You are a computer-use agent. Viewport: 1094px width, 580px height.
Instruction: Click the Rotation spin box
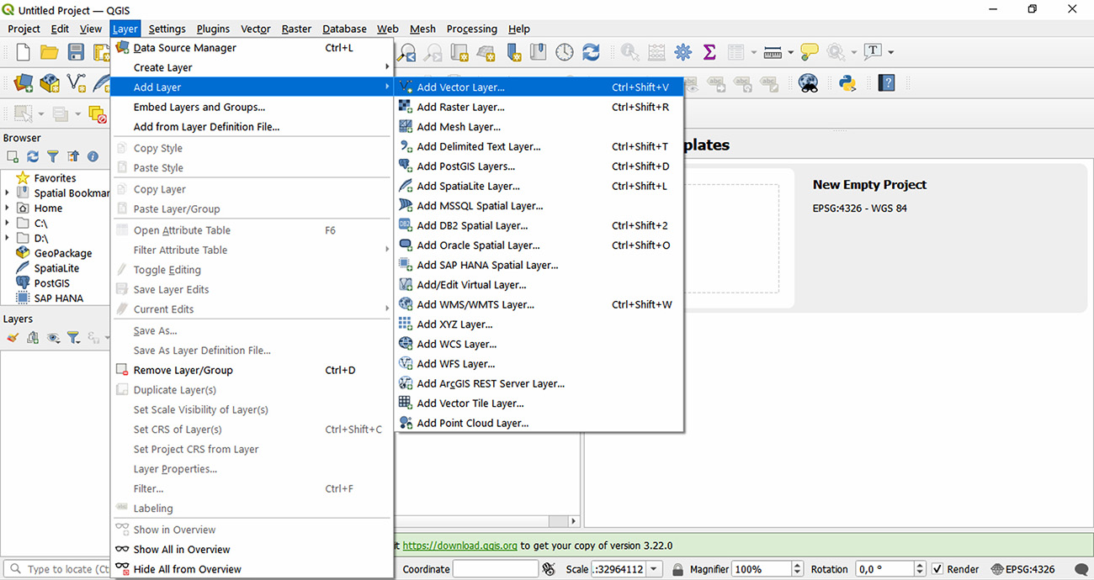click(890, 569)
